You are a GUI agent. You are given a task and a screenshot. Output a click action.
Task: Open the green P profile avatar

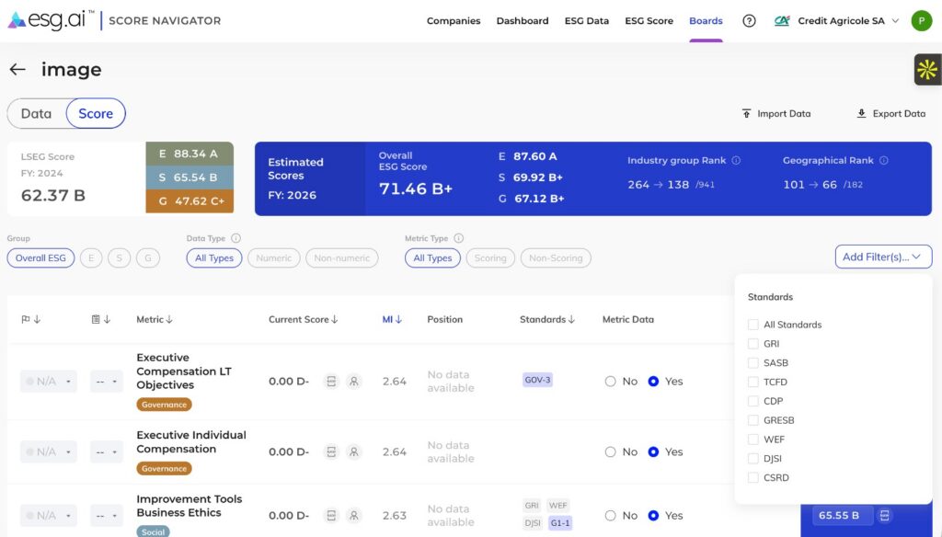point(921,20)
